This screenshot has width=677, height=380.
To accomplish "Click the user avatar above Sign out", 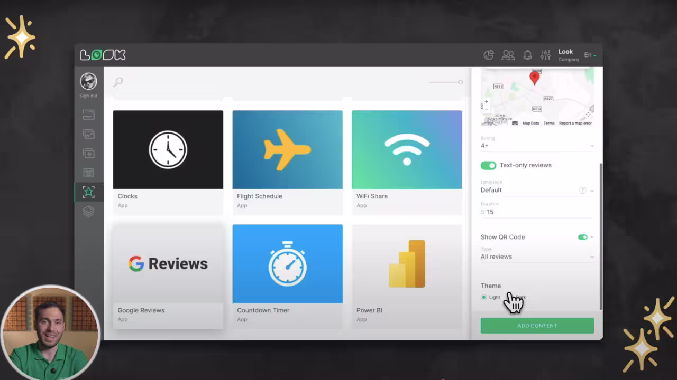I will point(88,81).
